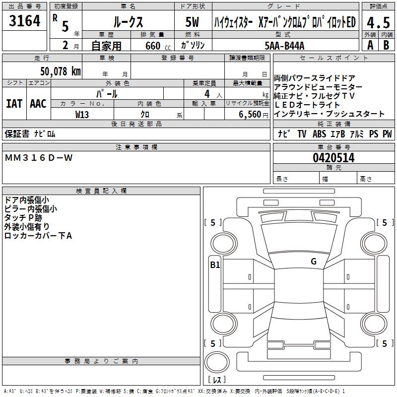
Task: Click the car name ルークス
Action: 128,23
